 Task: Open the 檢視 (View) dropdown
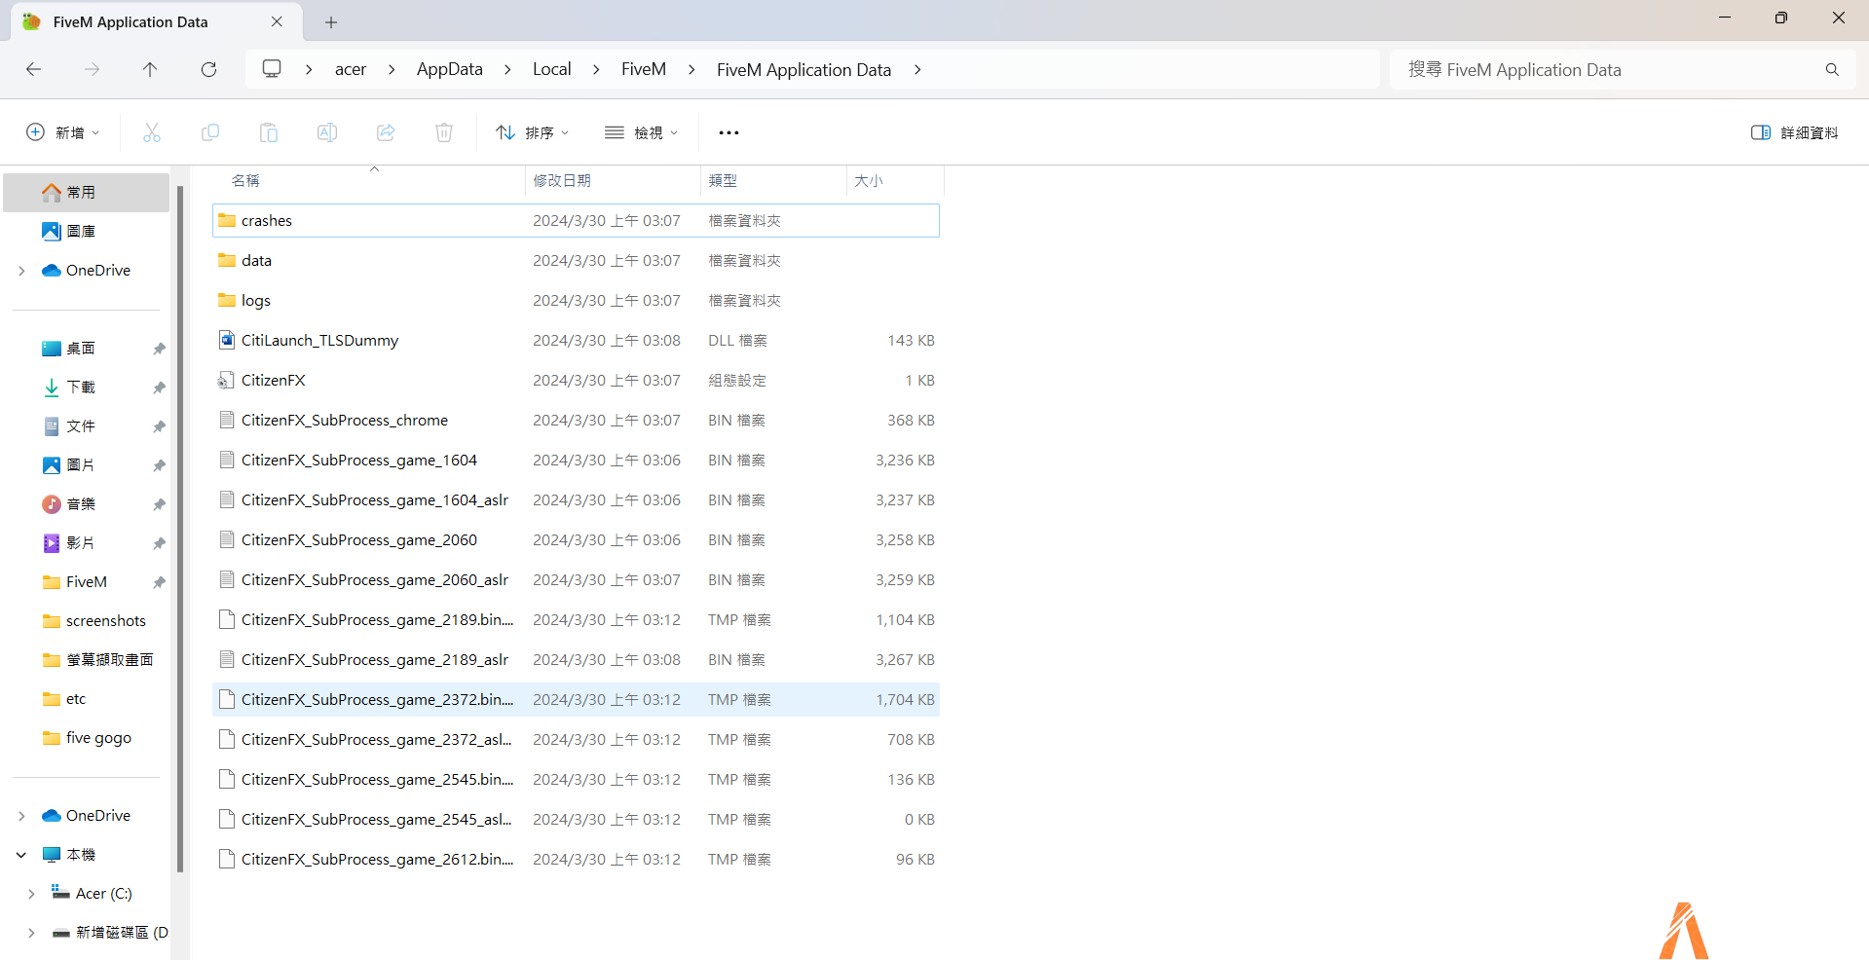tap(642, 132)
